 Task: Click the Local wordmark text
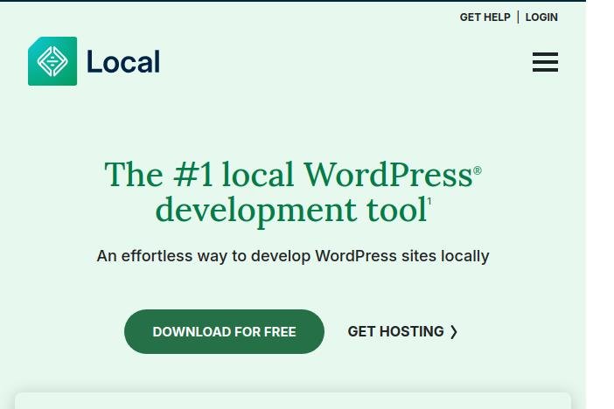(123, 61)
